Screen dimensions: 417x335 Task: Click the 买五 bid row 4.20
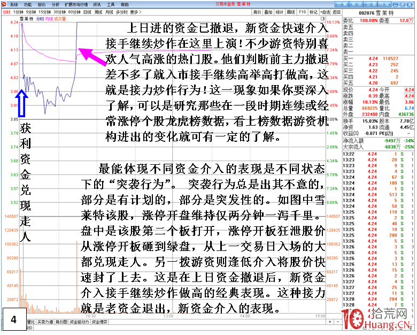pos(378,83)
